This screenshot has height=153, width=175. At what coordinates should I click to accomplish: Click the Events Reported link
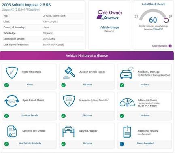click(x=145, y=144)
